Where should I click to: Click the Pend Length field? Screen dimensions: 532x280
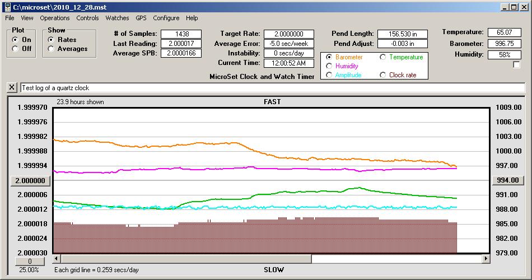point(403,34)
